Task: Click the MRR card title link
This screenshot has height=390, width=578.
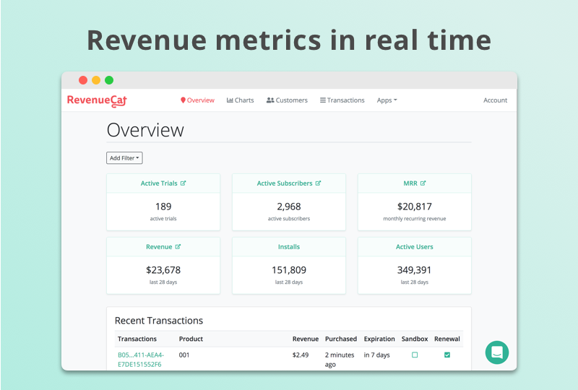Action: pyautogui.click(x=410, y=183)
